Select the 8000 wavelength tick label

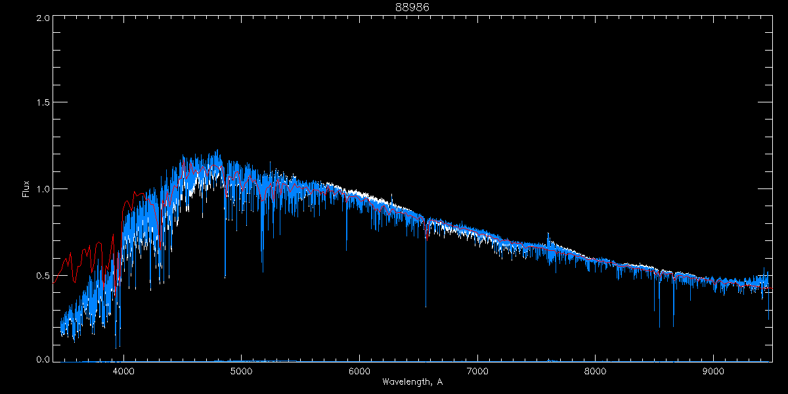pos(596,371)
